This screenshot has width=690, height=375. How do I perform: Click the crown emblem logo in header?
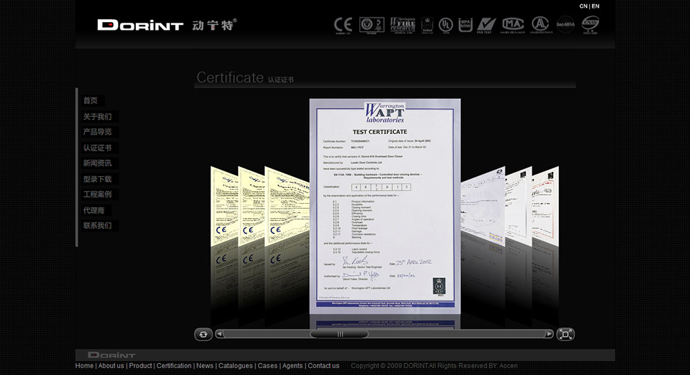427,25
